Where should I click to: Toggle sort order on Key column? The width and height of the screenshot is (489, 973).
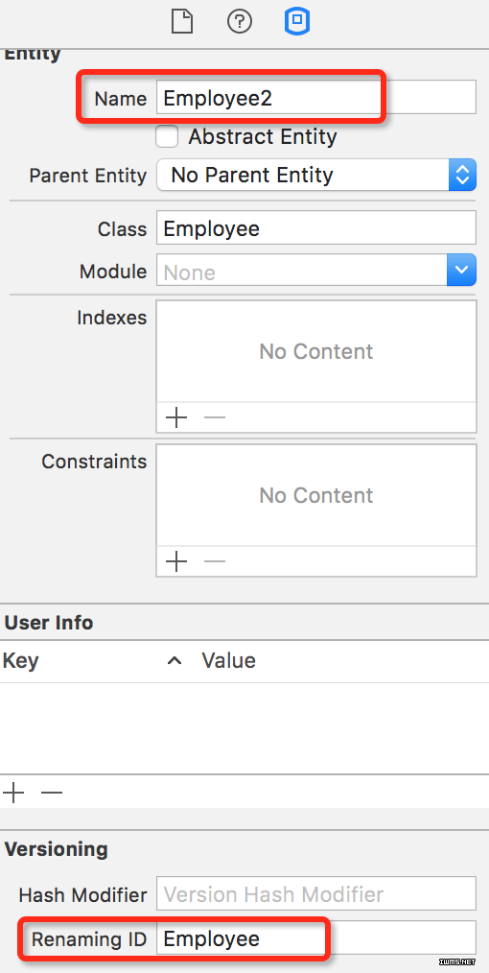175,661
